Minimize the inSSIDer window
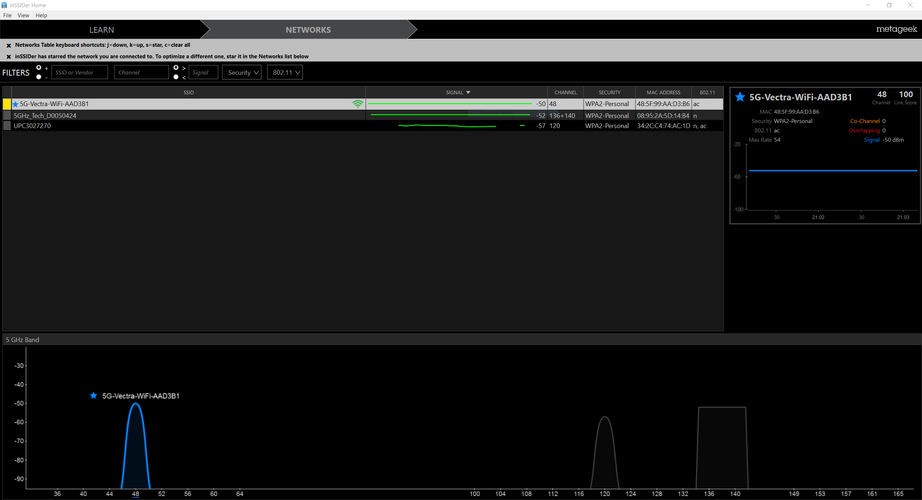Screen dimensions: 922x500 coord(868,5)
